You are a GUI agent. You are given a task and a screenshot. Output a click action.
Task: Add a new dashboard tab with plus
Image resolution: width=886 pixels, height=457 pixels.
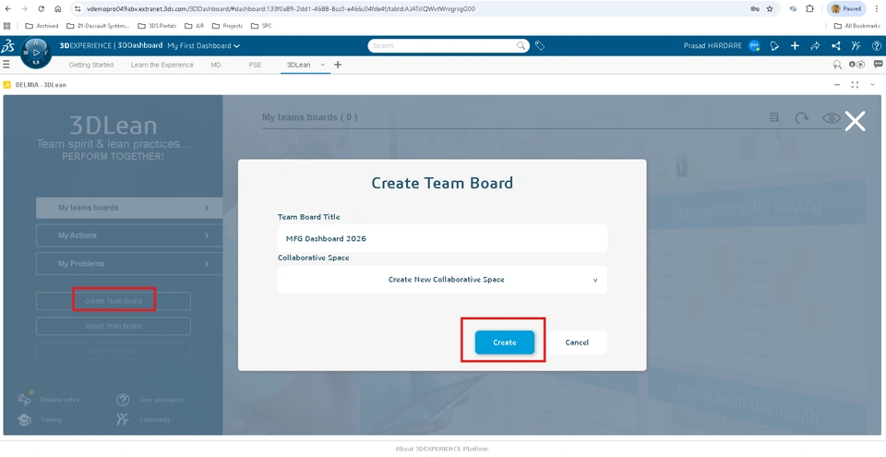tap(338, 65)
